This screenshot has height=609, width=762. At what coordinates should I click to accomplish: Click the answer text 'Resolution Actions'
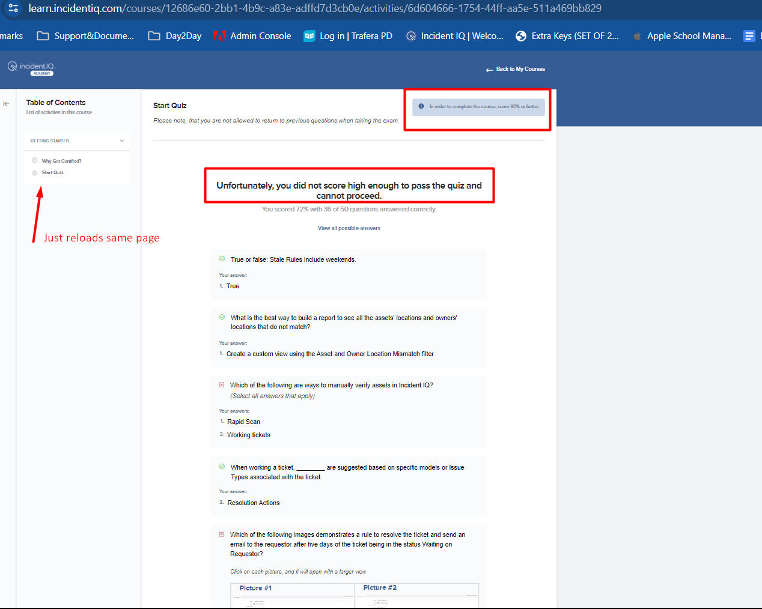coord(254,503)
